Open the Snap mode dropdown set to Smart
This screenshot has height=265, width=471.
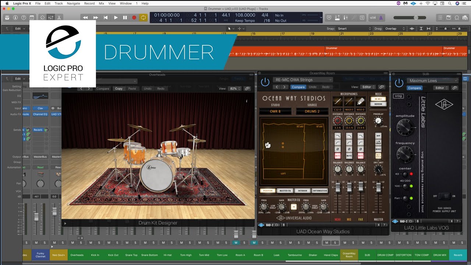[355, 28]
